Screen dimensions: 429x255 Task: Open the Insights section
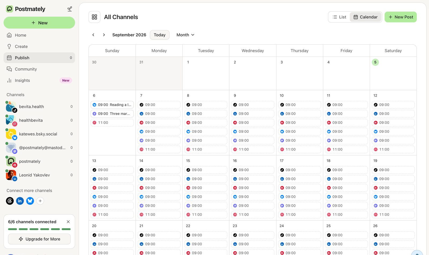[x=39, y=80]
